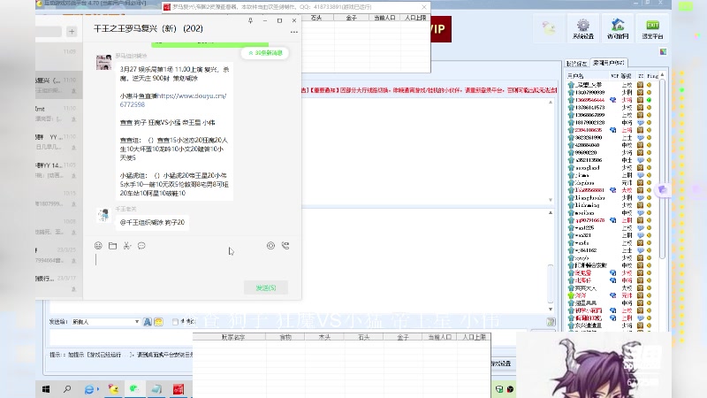This screenshot has width=707, height=398.
Task: Sort by the user name column header
Action: 588,76
